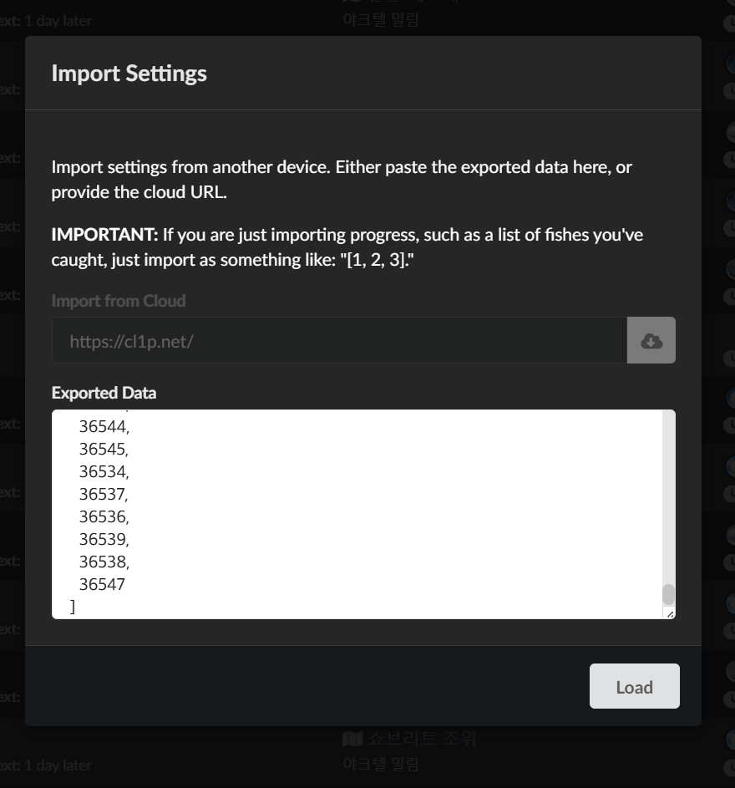Place cursor after 36547 in exported data

coord(125,584)
